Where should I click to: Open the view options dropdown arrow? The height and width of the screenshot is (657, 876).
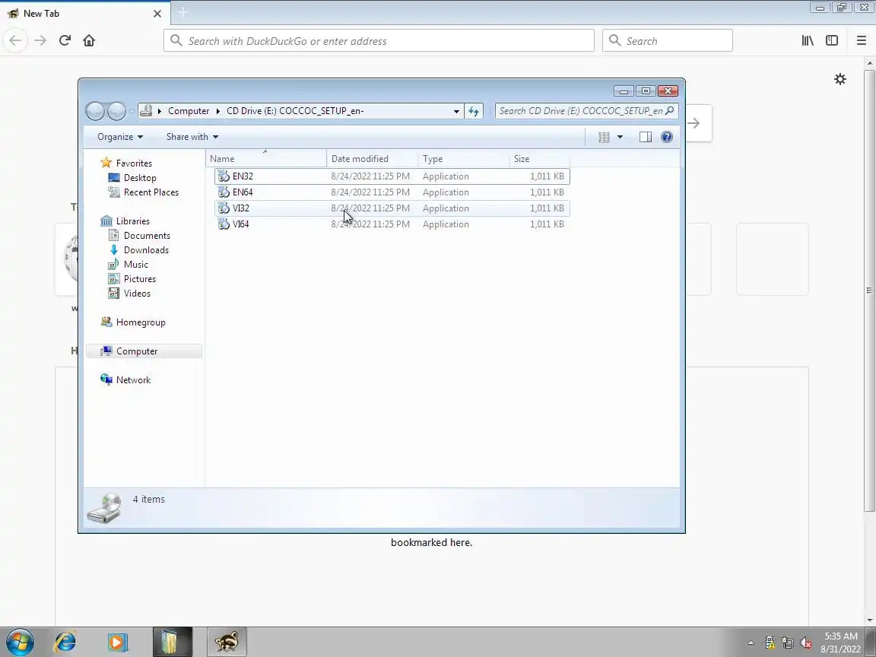pyautogui.click(x=620, y=137)
